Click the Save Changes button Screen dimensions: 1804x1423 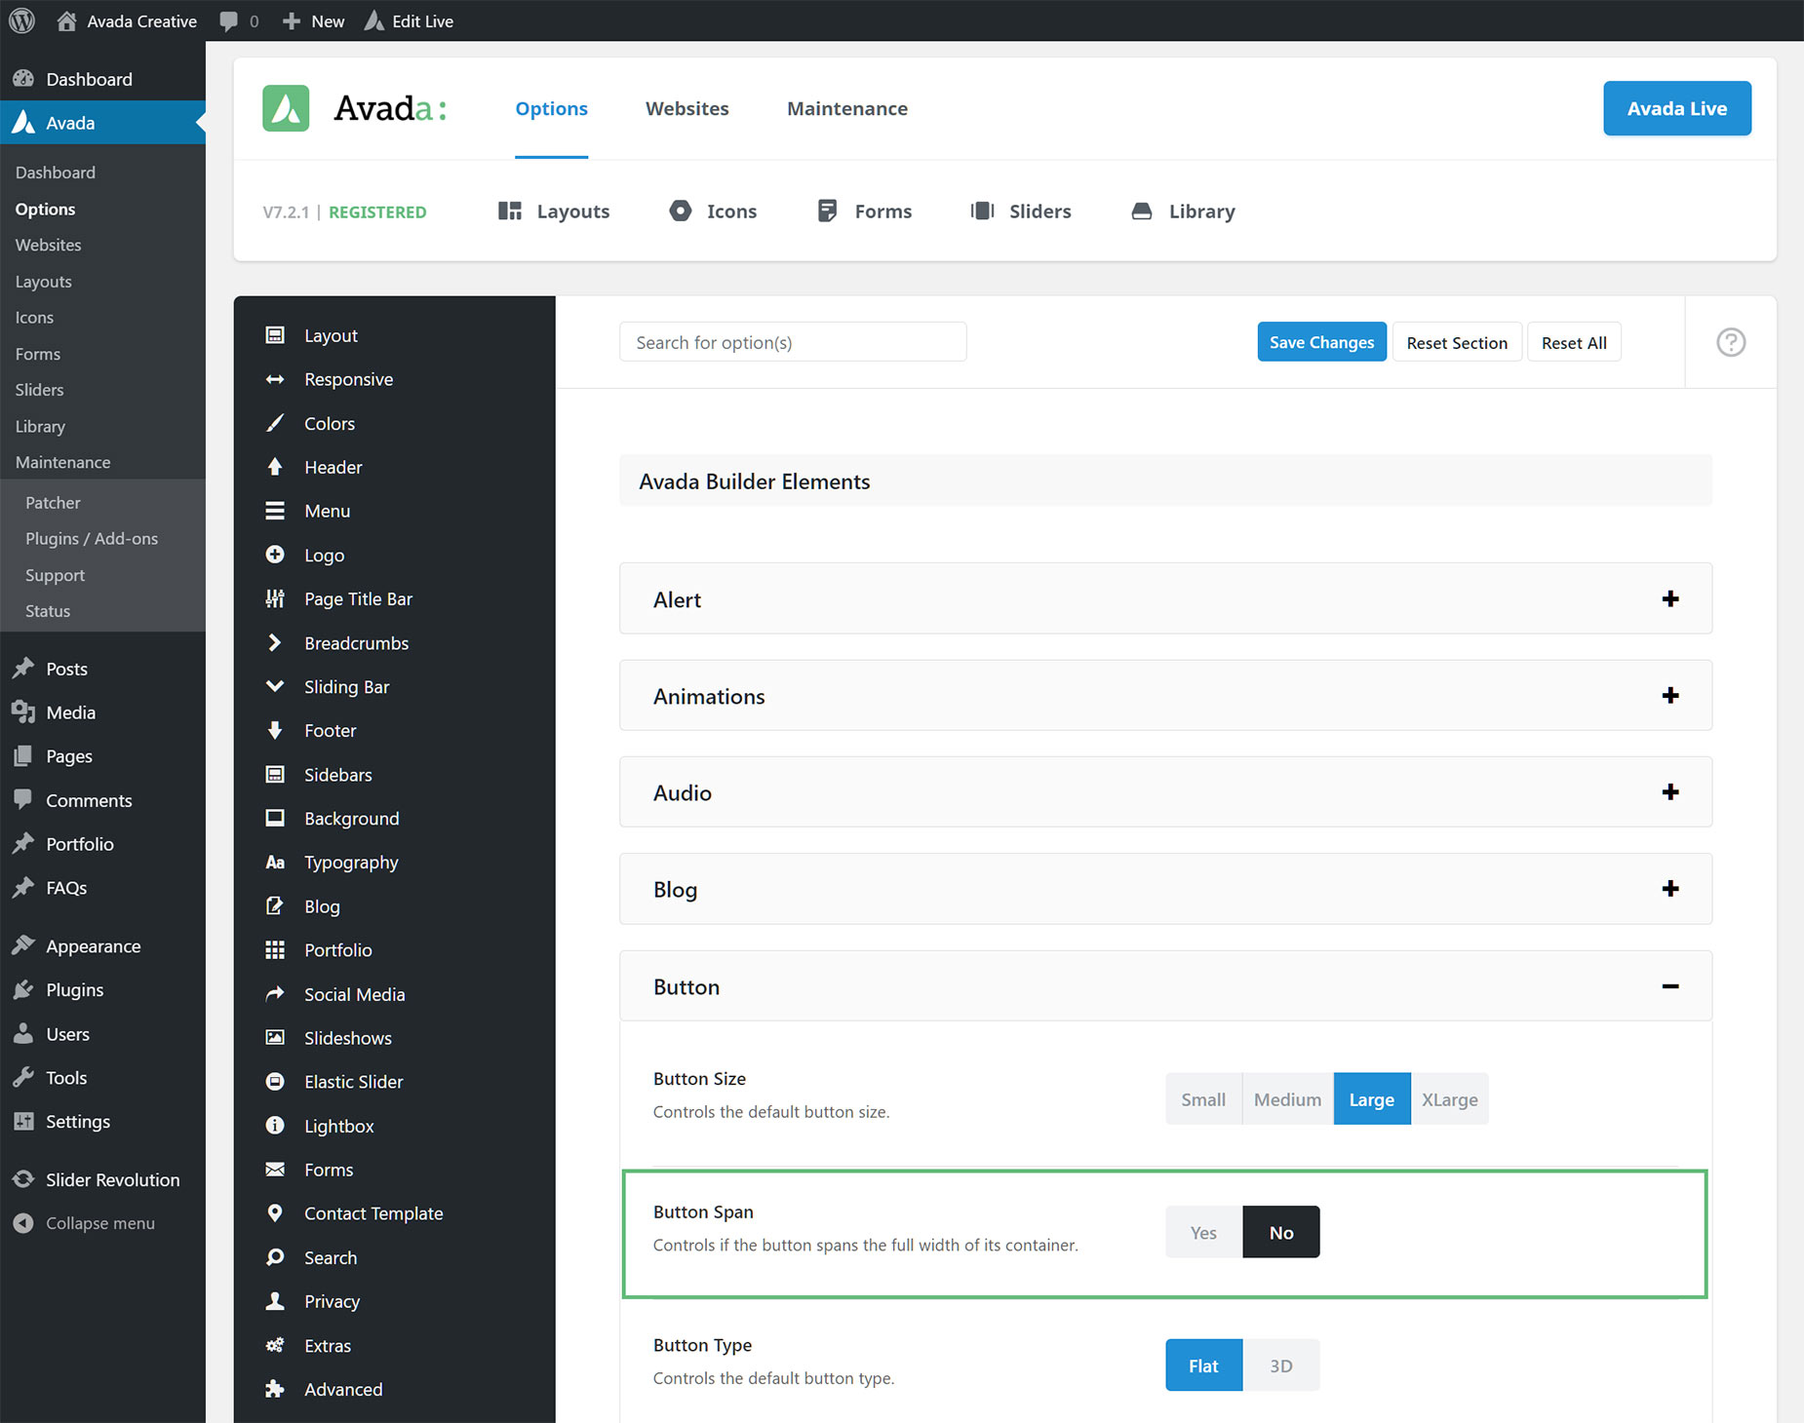point(1321,342)
